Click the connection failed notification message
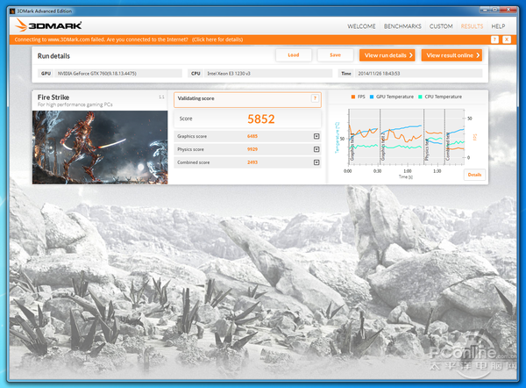Image resolution: width=526 pixels, height=388 pixels. coord(129,40)
